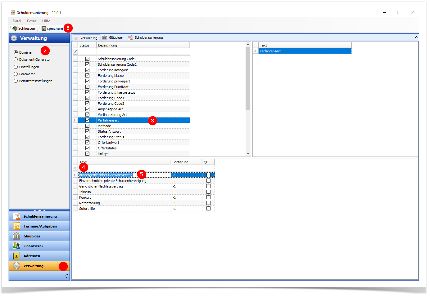Click scroll-up arrow of Bezeichnung list
430x296 pixels.
[x=248, y=45]
